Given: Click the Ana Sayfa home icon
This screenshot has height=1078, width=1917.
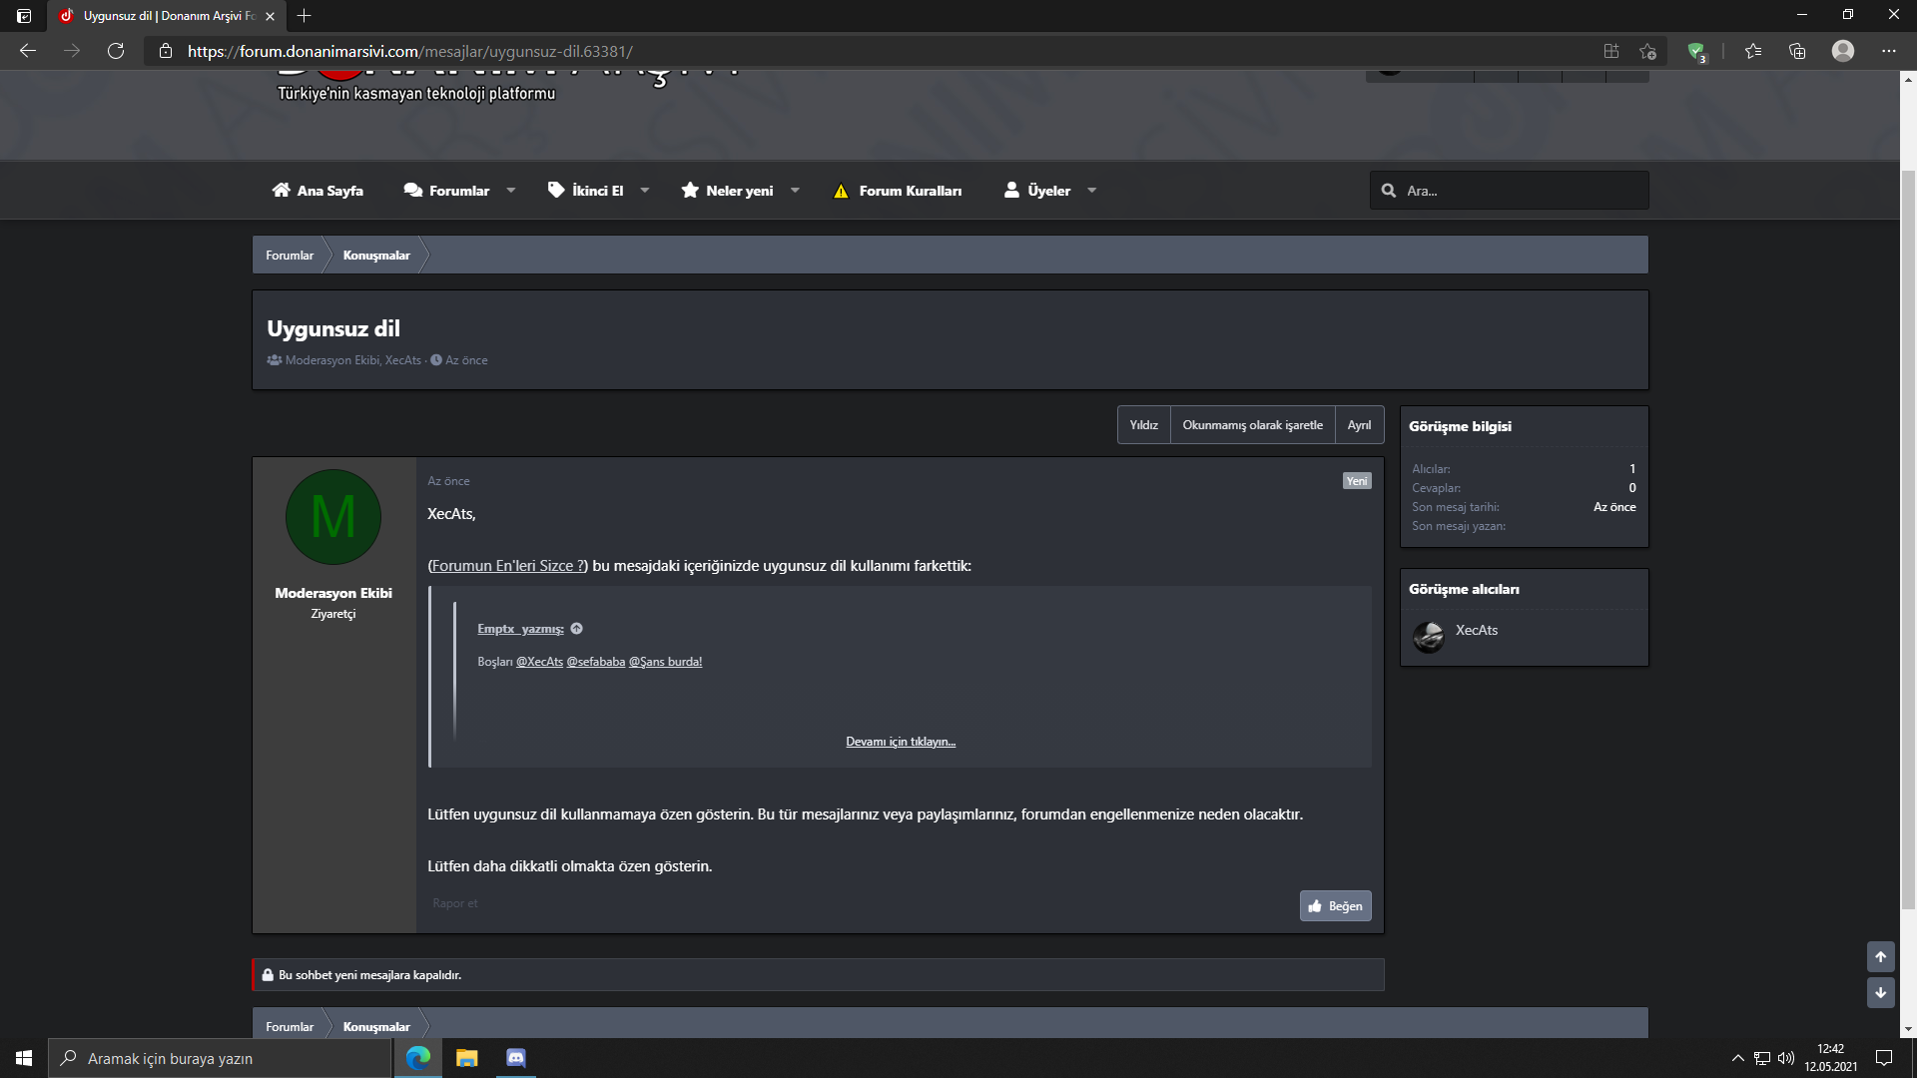Looking at the screenshot, I should click(282, 190).
